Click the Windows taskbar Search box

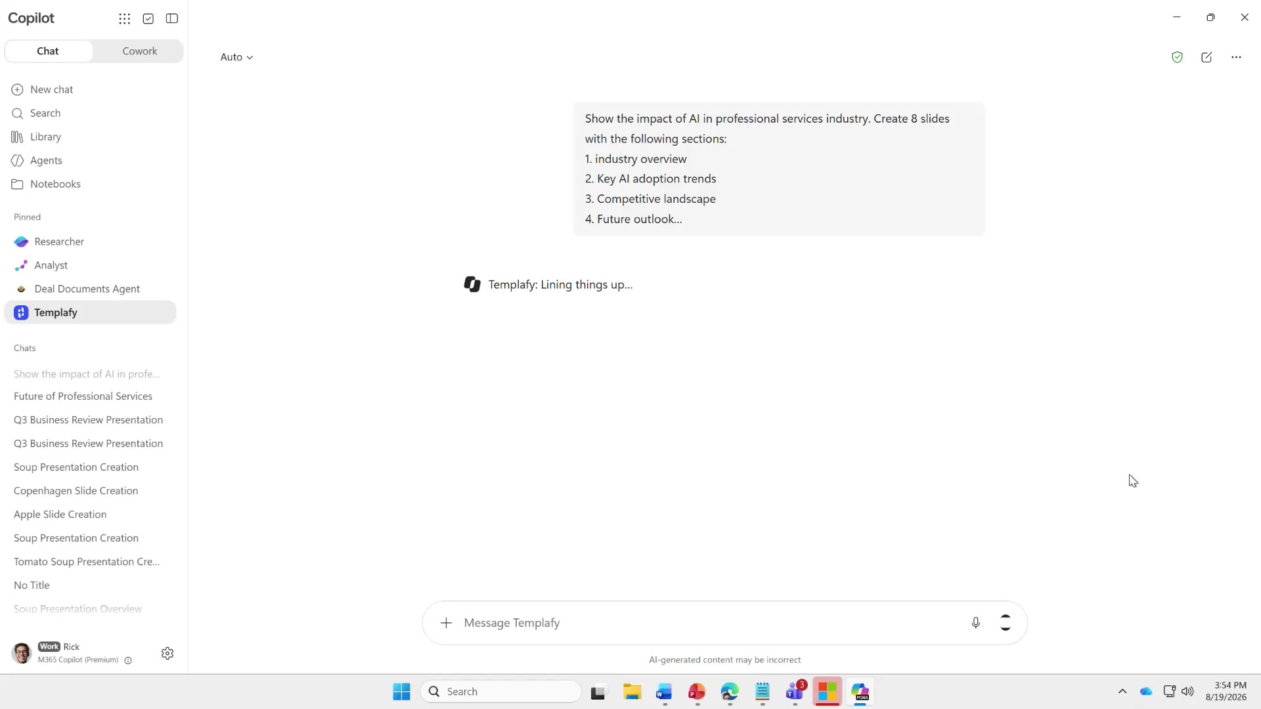(x=501, y=692)
